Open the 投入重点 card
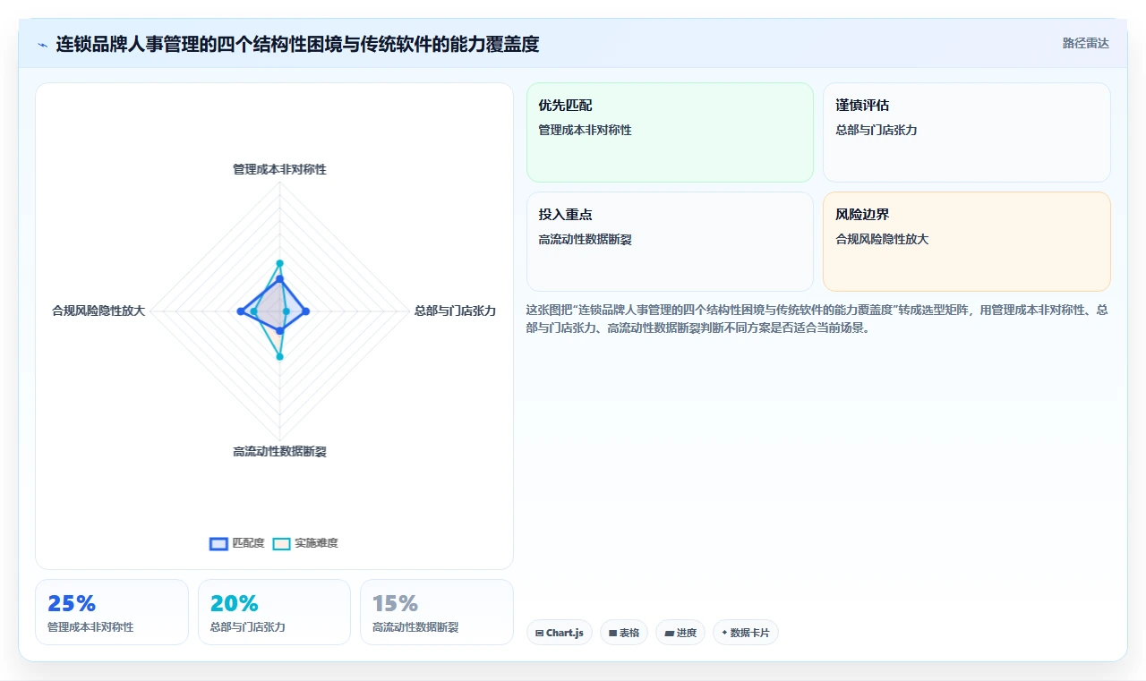Viewport: 1146px width, 681px height. click(x=670, y=242)
